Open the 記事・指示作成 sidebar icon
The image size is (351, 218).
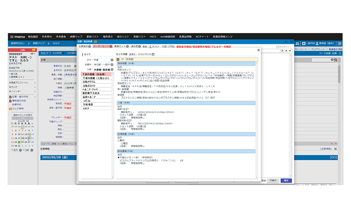10,97
